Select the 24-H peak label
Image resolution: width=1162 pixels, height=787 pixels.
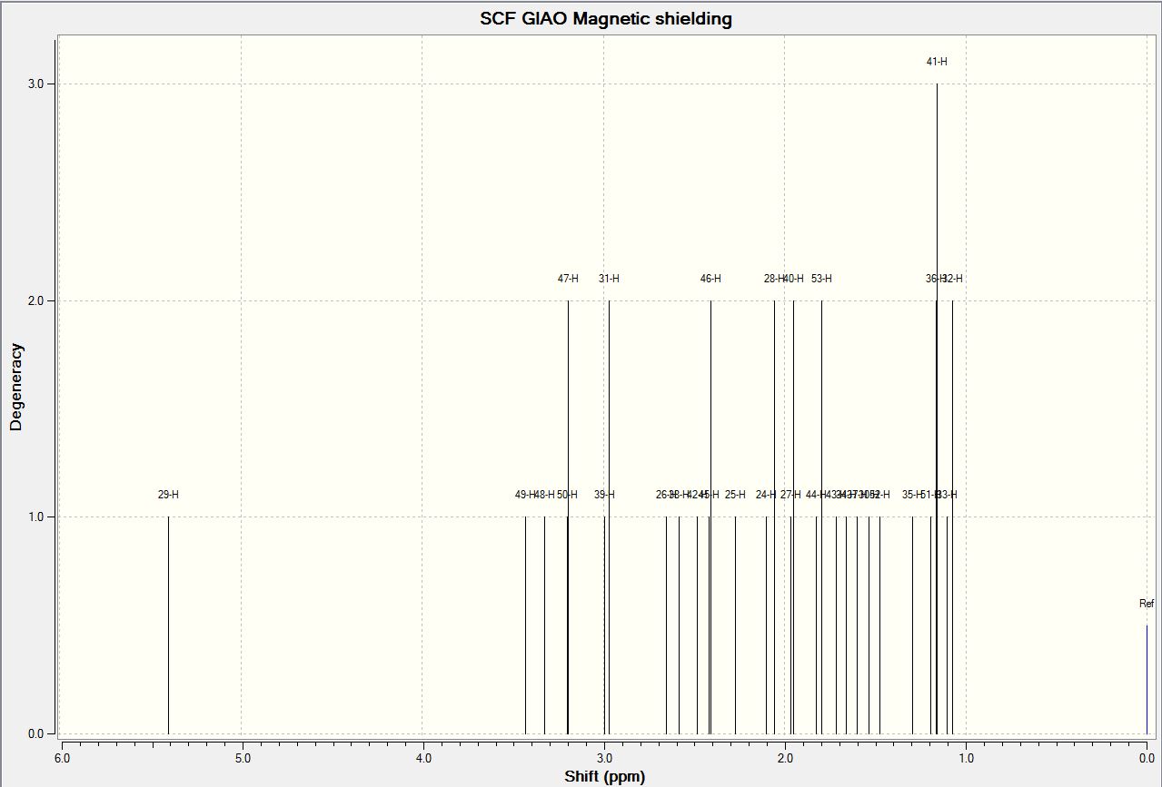[766, 495]
